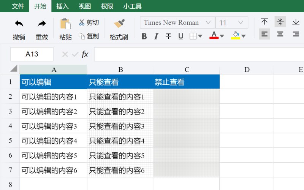Click the cell name box showing A13
This screenshot has width=304, height=190.
coord(32,54)
